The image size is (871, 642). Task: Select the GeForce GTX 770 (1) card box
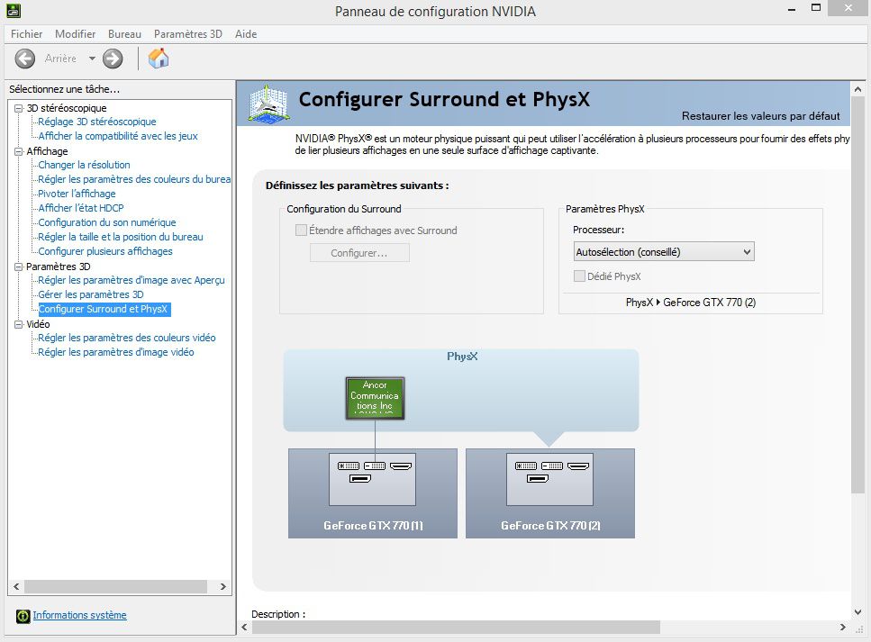(x=373, y=493)
